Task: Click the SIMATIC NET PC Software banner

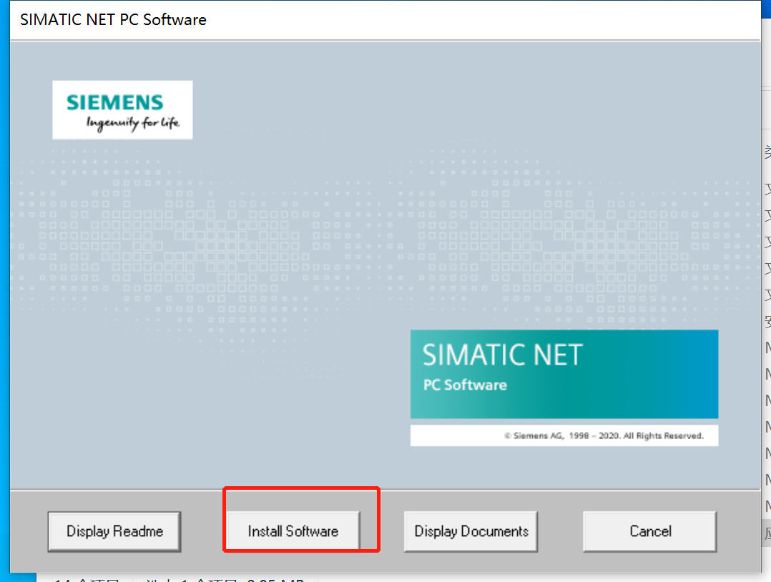Action: click(564, 374)
